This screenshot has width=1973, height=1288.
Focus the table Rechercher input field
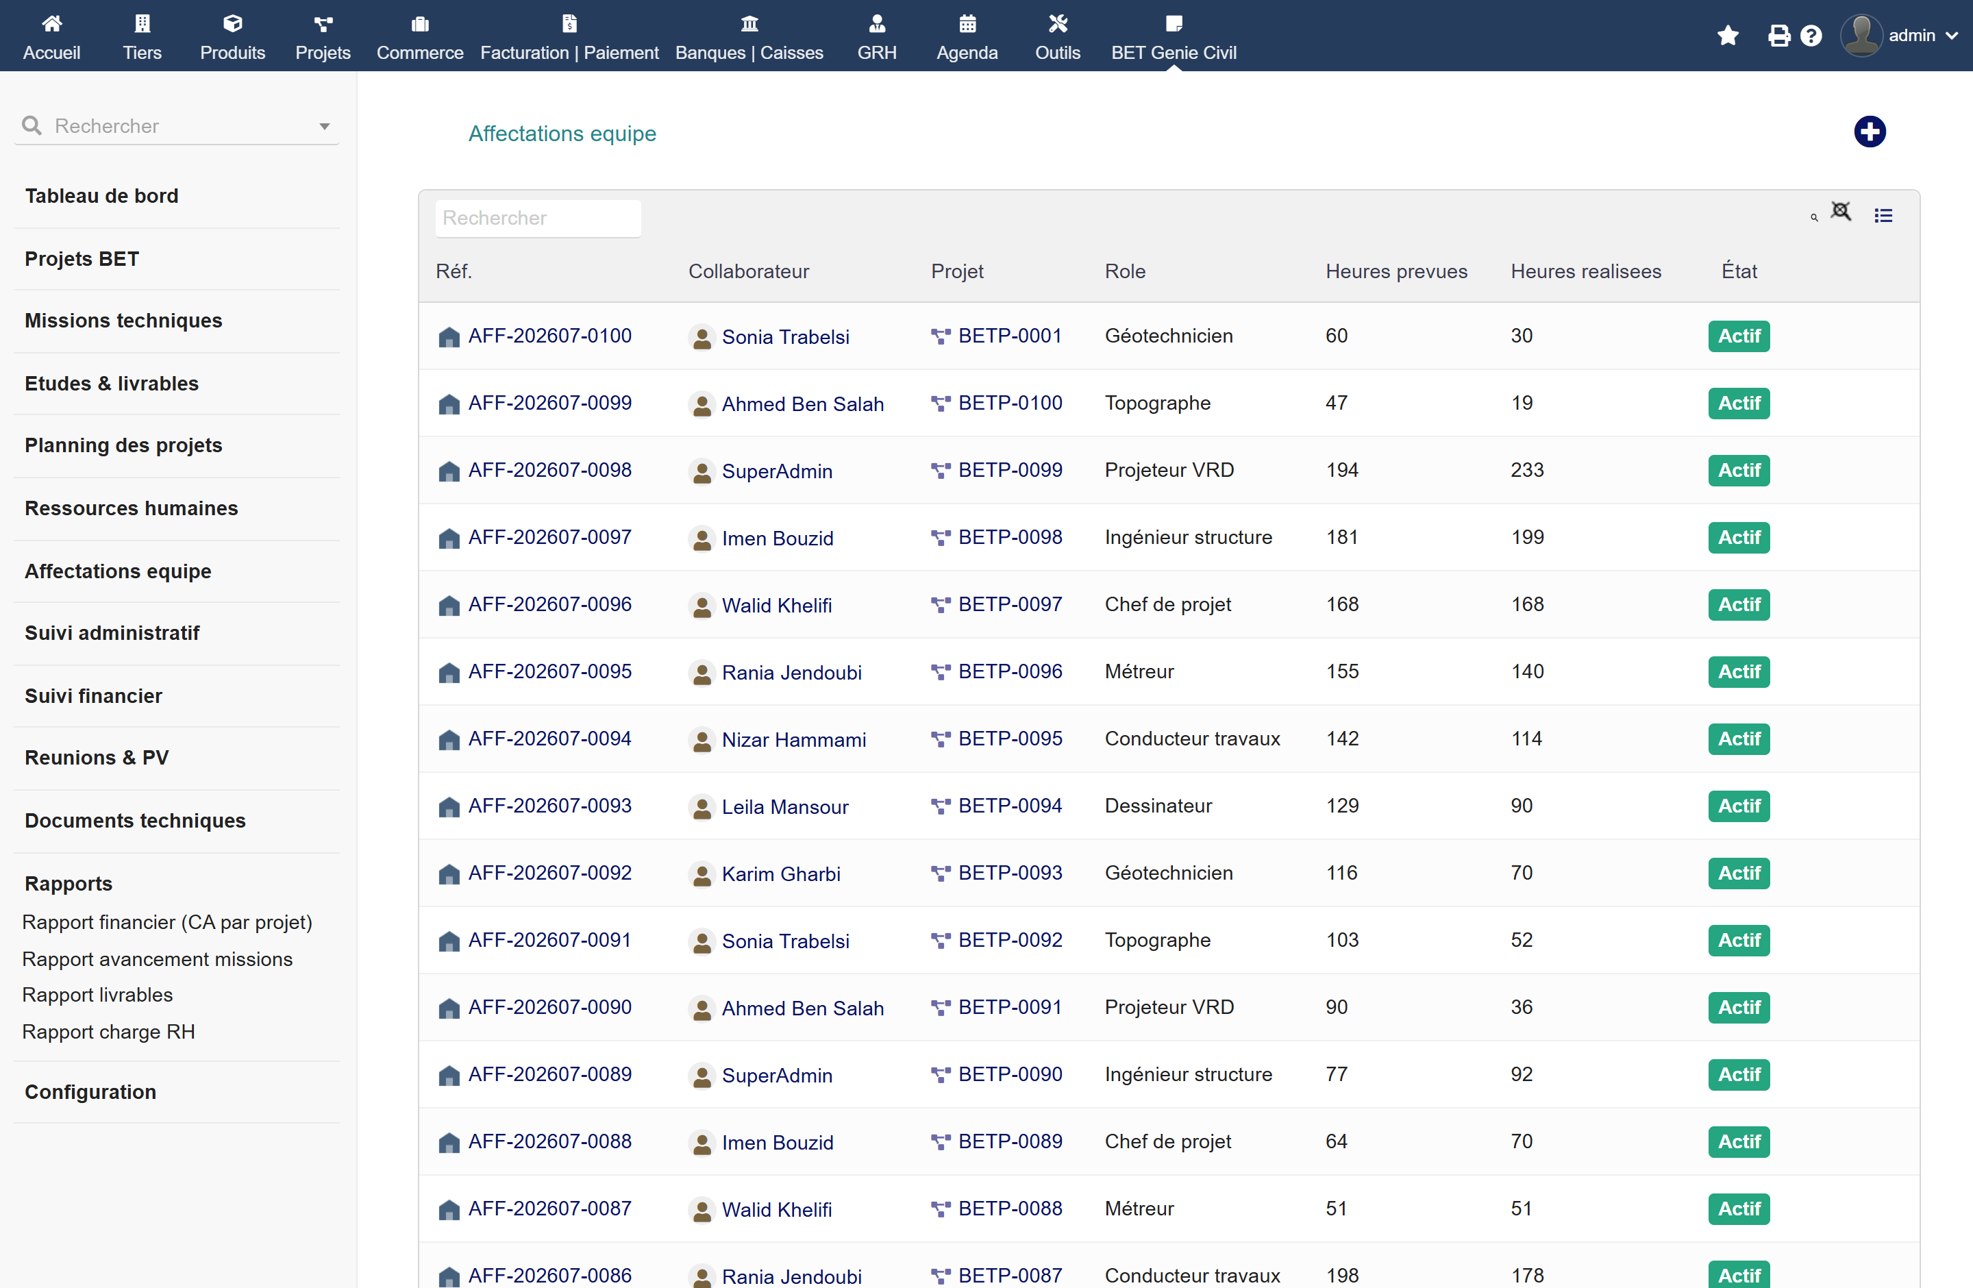(x=537, y=218)
